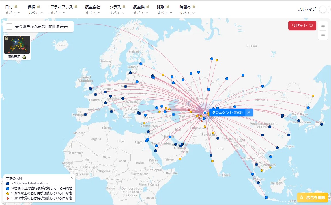This screenshot has height=205, width=331.
Task: Zoom out with the minus button
Action: 323,35
